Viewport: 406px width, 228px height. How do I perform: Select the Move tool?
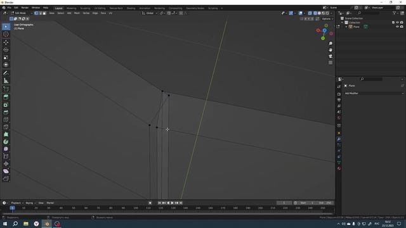click(x=6, y=42)
